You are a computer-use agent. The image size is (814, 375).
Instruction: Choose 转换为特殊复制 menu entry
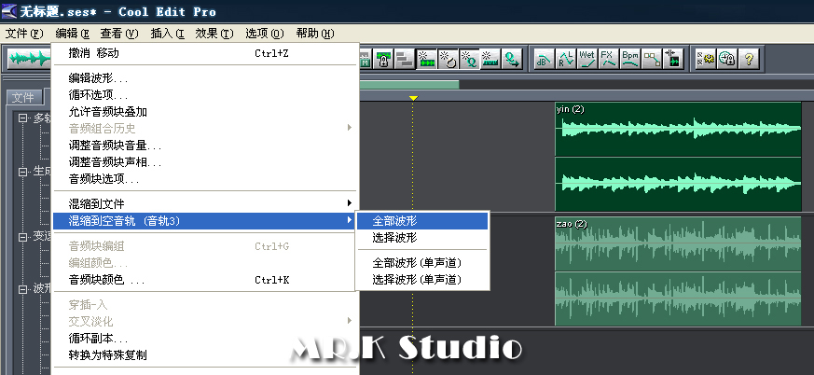point(205,355)
